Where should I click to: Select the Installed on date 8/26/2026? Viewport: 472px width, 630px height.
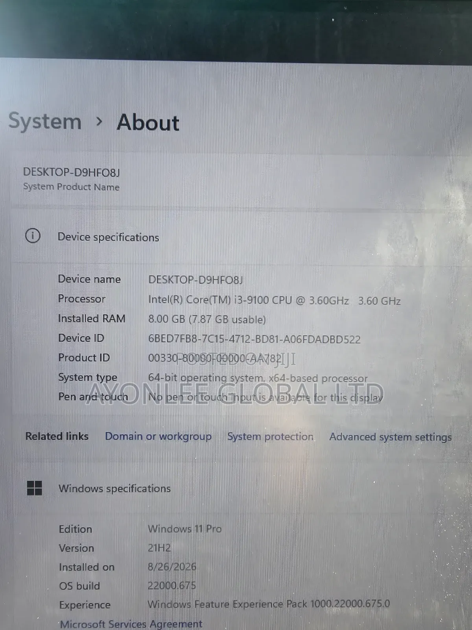[x=172, y=567]
